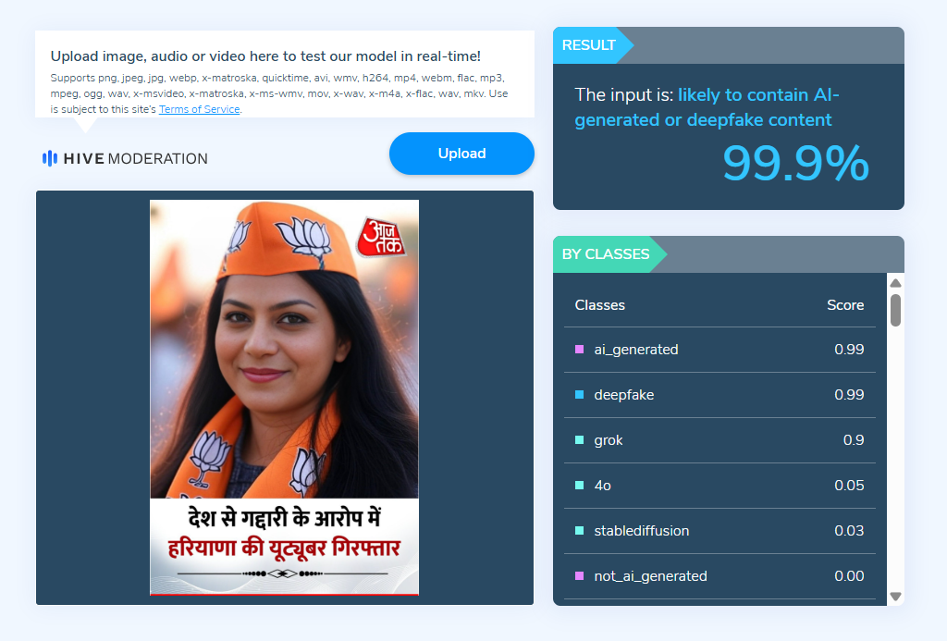
Task: Click the Aaj Tak logo on image
Action: (381, 236)
